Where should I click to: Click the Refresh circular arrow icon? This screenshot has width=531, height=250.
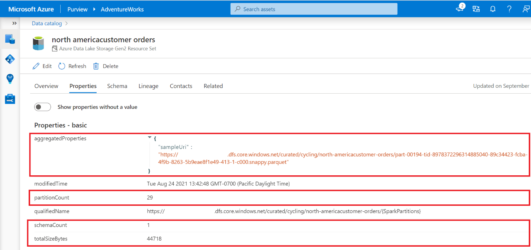click(62, 66)
